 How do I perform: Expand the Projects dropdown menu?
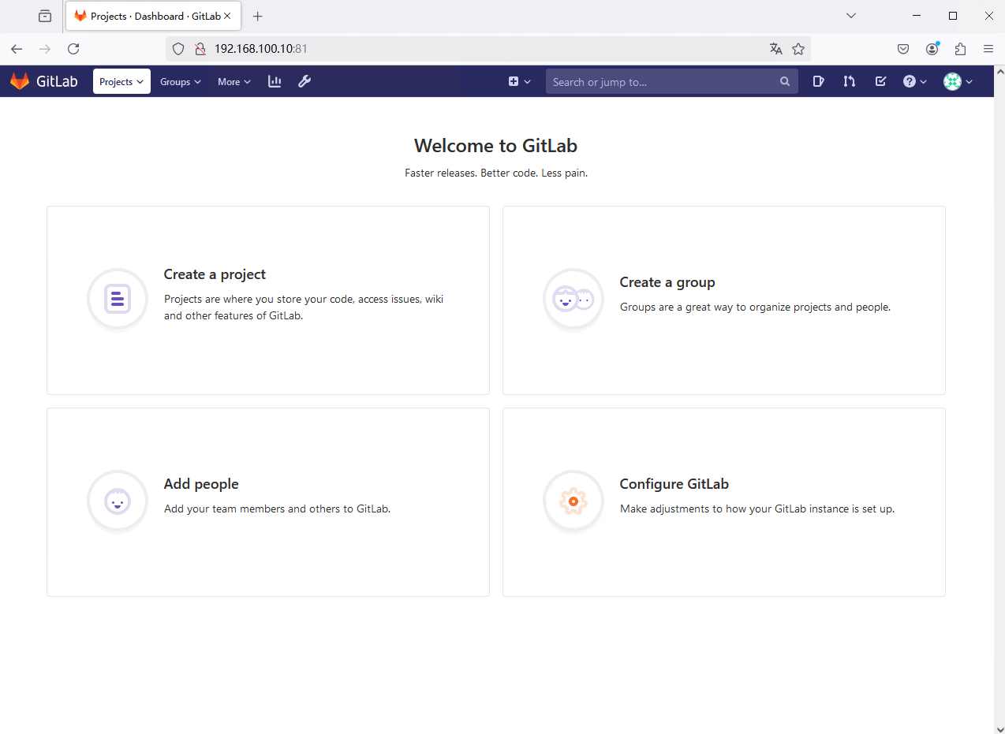(x=121, y=81)
